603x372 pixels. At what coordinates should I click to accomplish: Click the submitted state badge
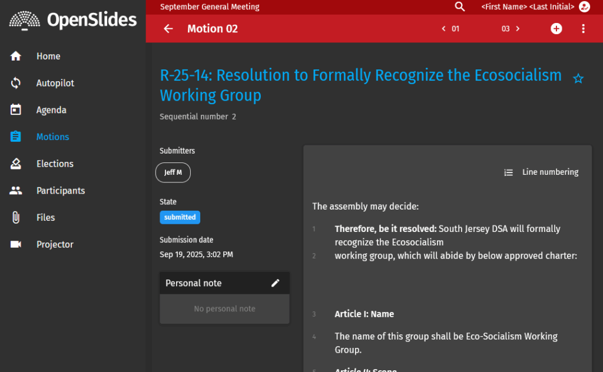pos(180,217)
